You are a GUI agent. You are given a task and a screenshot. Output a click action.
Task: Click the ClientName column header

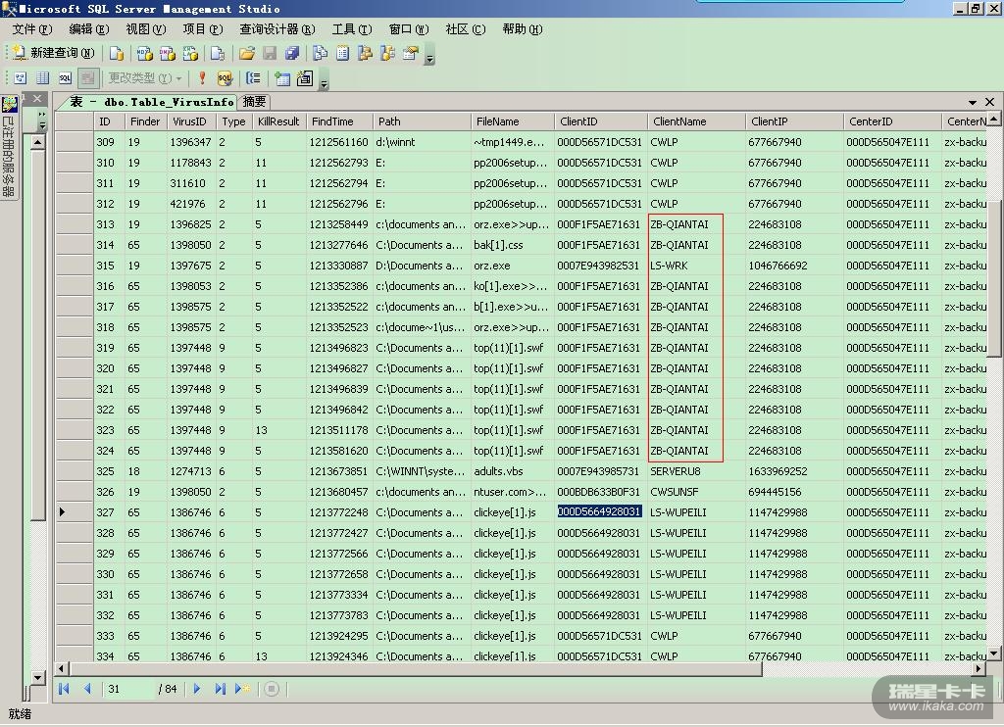click(679, 121)
